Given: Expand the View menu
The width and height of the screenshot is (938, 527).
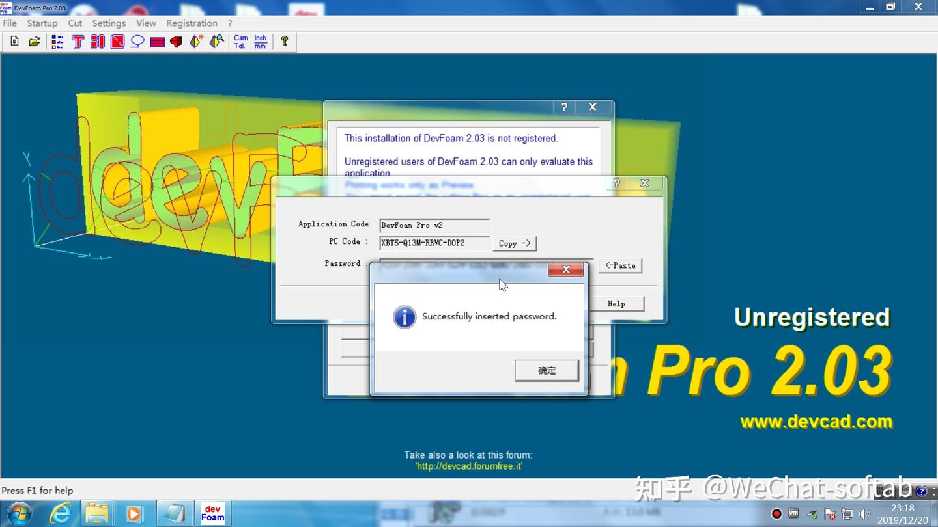Looking at the screenshot, I should pyautogui.click(x=145, y=23).
